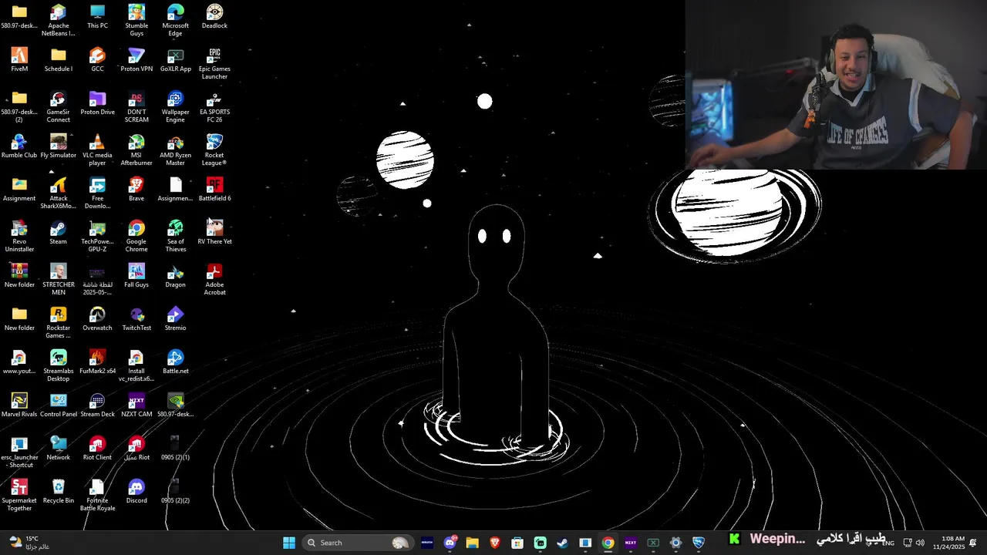Select the Free Download Manager icon
The height and width of the screenshot is (555, 987).
[x=97, y=193]
